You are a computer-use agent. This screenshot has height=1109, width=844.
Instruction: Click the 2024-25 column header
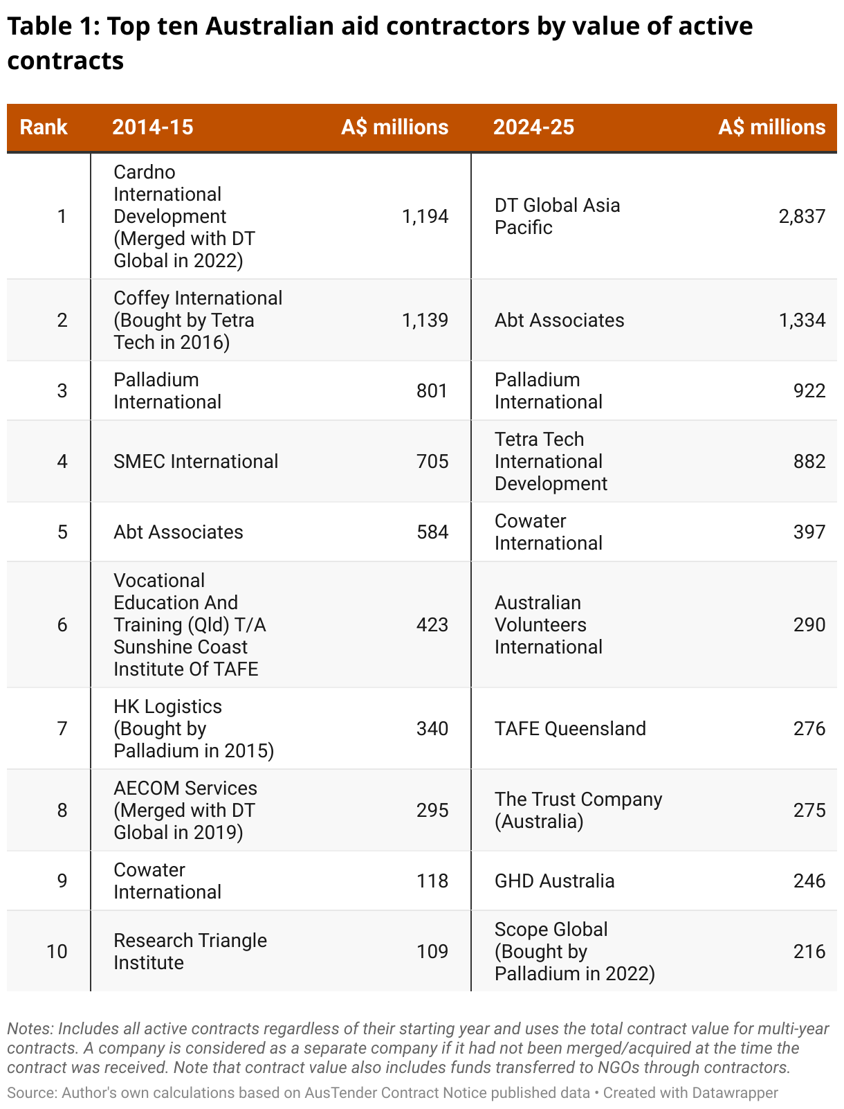(x=533, y=127)
